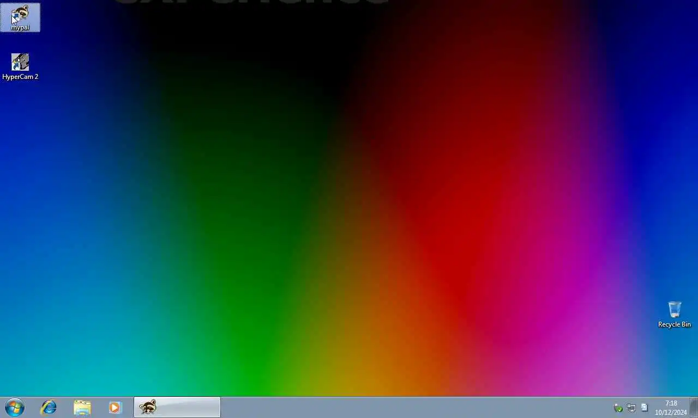This screenshot has height=418, width=698.
Task: Open the Windows Start menu
Action: (15, 407)
